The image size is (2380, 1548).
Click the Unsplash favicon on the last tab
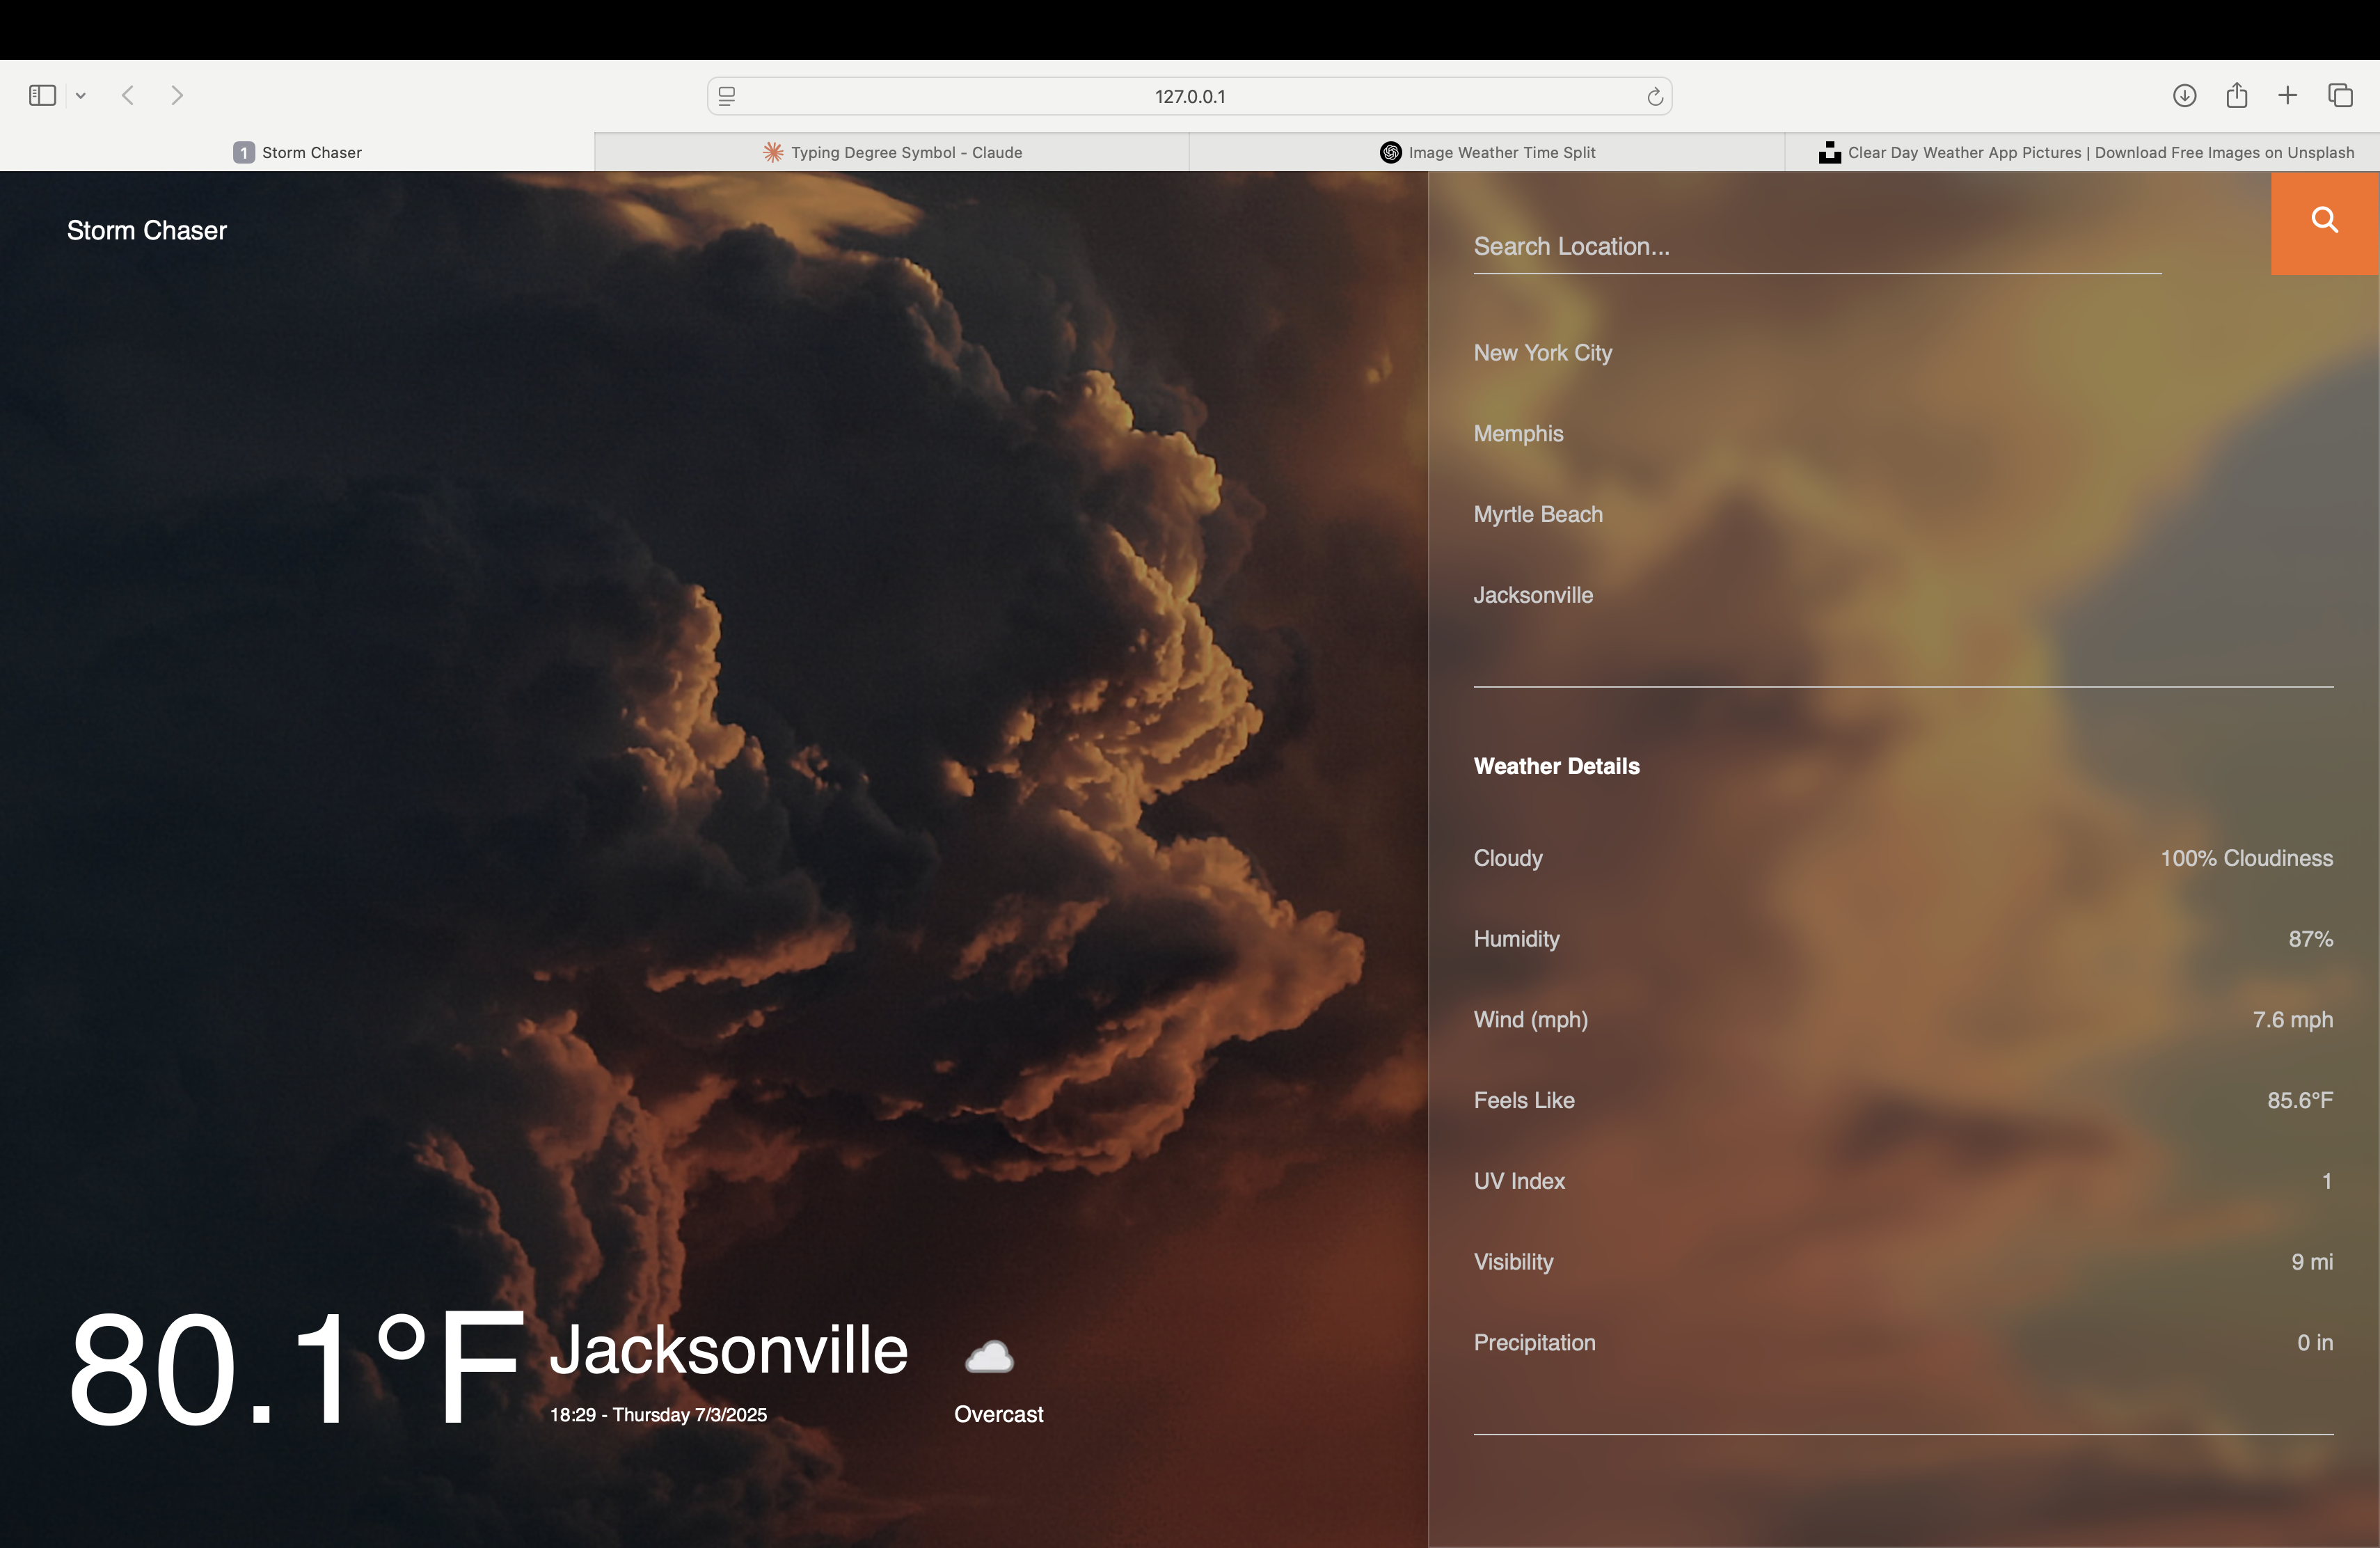click(1829, 152)
